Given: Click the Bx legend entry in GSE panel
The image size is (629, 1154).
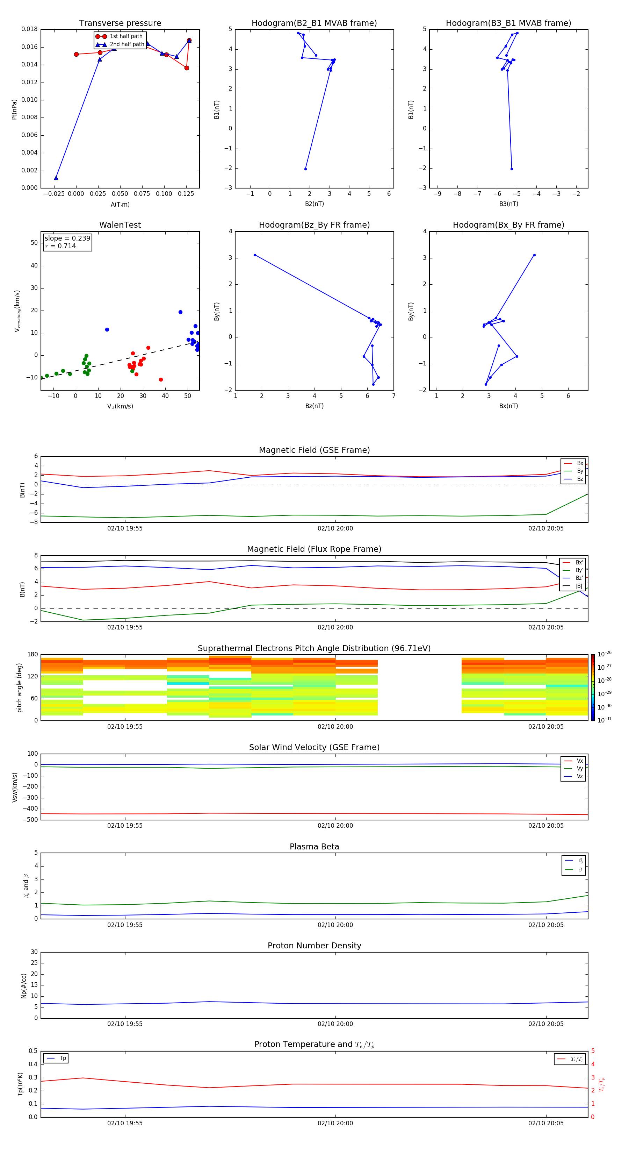Looking at the screenshot, I should [573, 463].
